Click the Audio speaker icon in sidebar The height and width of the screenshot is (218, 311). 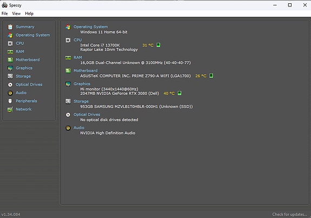coord(10,93)
